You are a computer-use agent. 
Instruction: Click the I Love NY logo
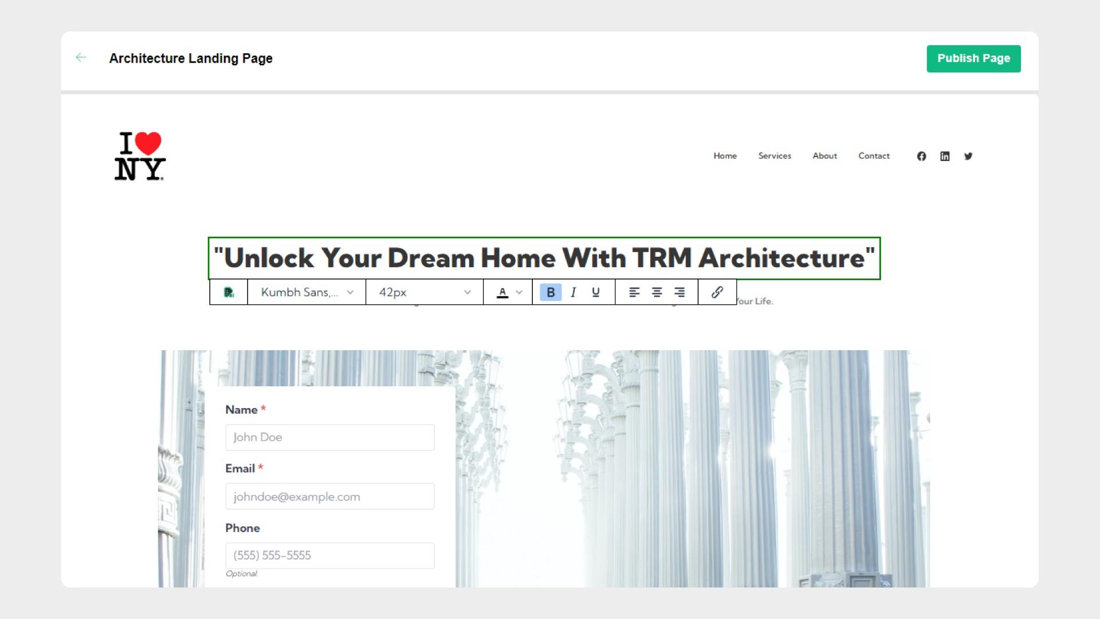pos(140,156)
